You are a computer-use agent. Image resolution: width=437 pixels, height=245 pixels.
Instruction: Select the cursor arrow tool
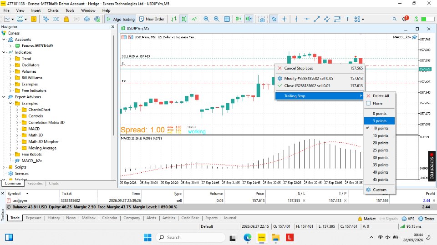[x=274, y=19]
